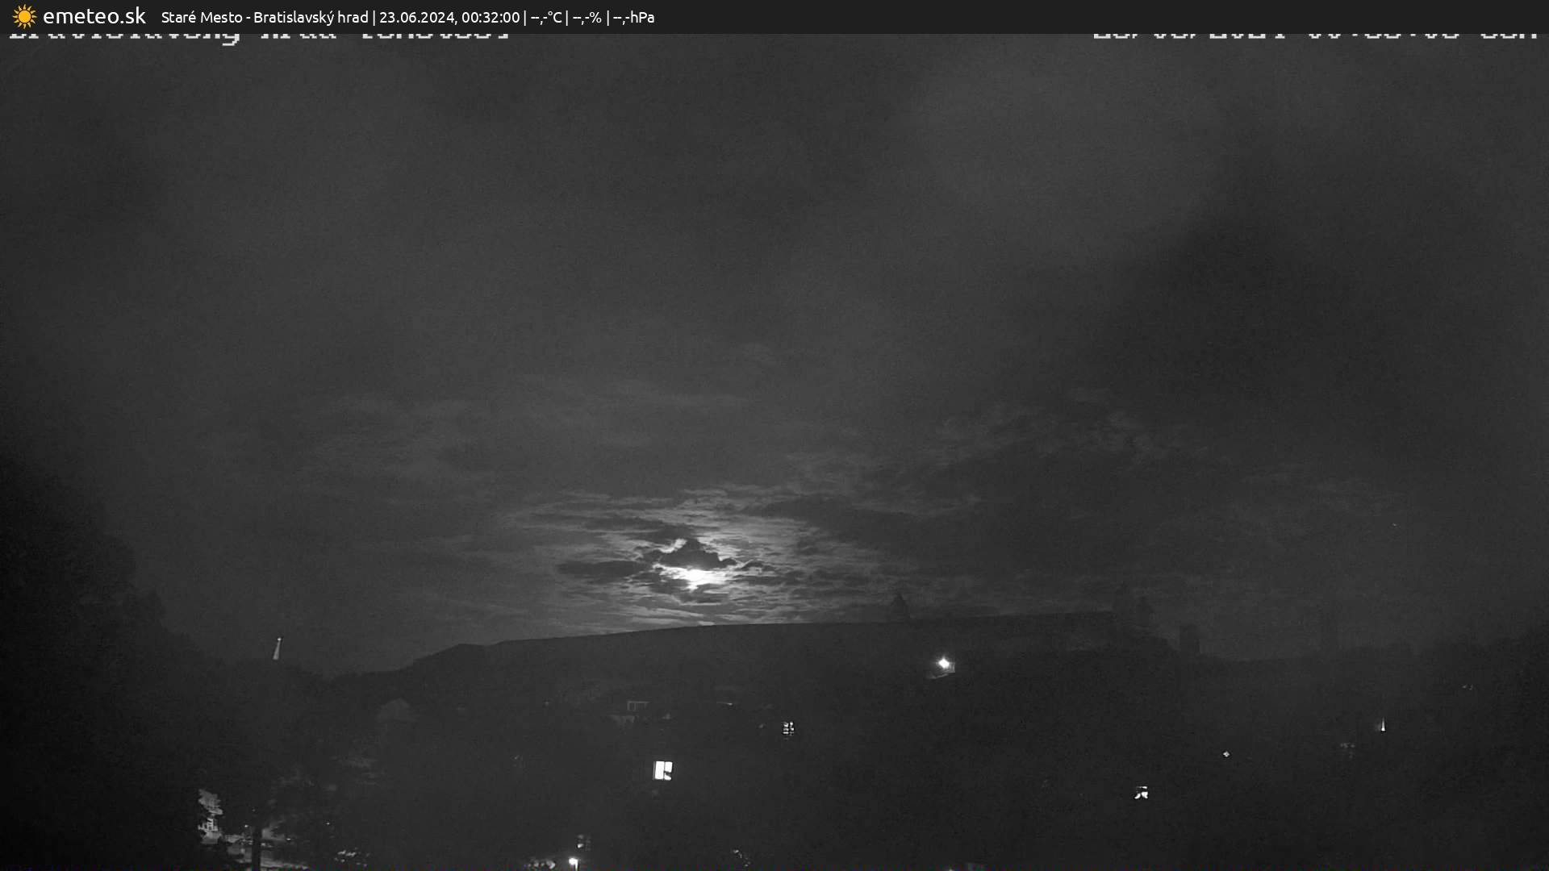Click the camera overlay timestamp at top right
Viewport: 1549px width, 871px height.
[x=1315, y=35]
